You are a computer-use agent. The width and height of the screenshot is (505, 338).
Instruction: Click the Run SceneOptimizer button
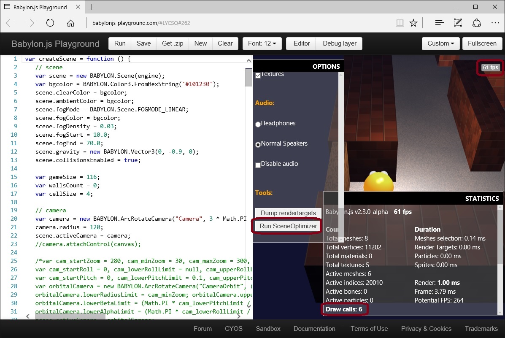pos(288,226)
